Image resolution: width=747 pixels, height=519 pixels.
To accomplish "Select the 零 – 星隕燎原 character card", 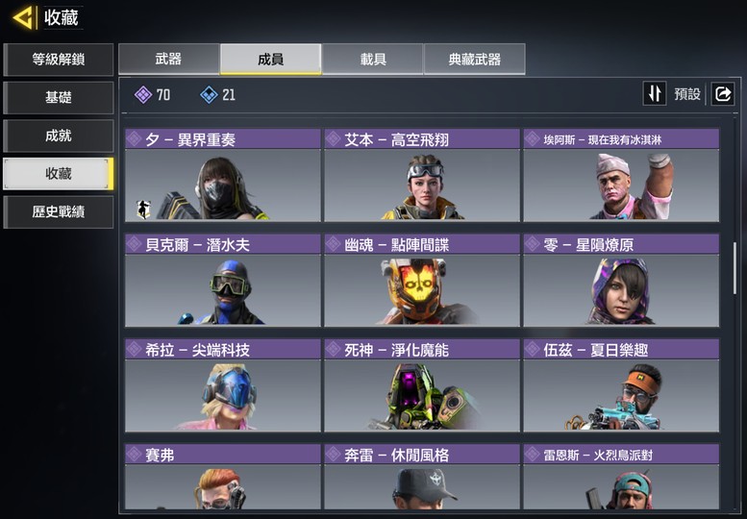I will coord(621,281).
